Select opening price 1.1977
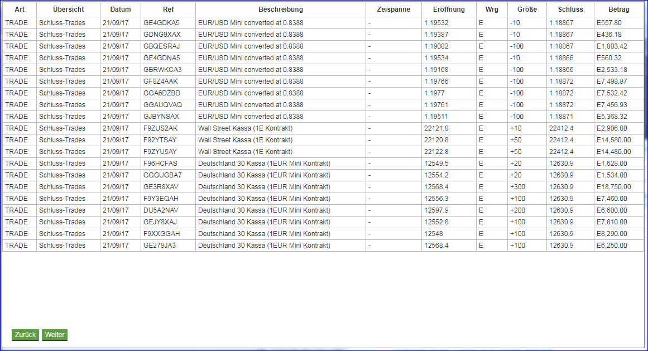Image resolution: width=648 pixels, height=351 pixels. (434, 93)
